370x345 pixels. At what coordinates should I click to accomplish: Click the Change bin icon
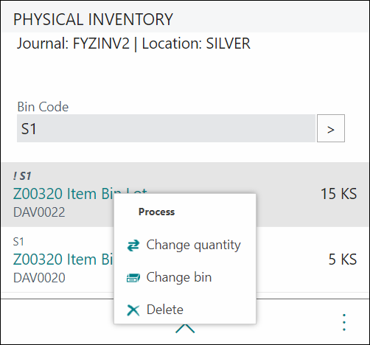point(133,278)
